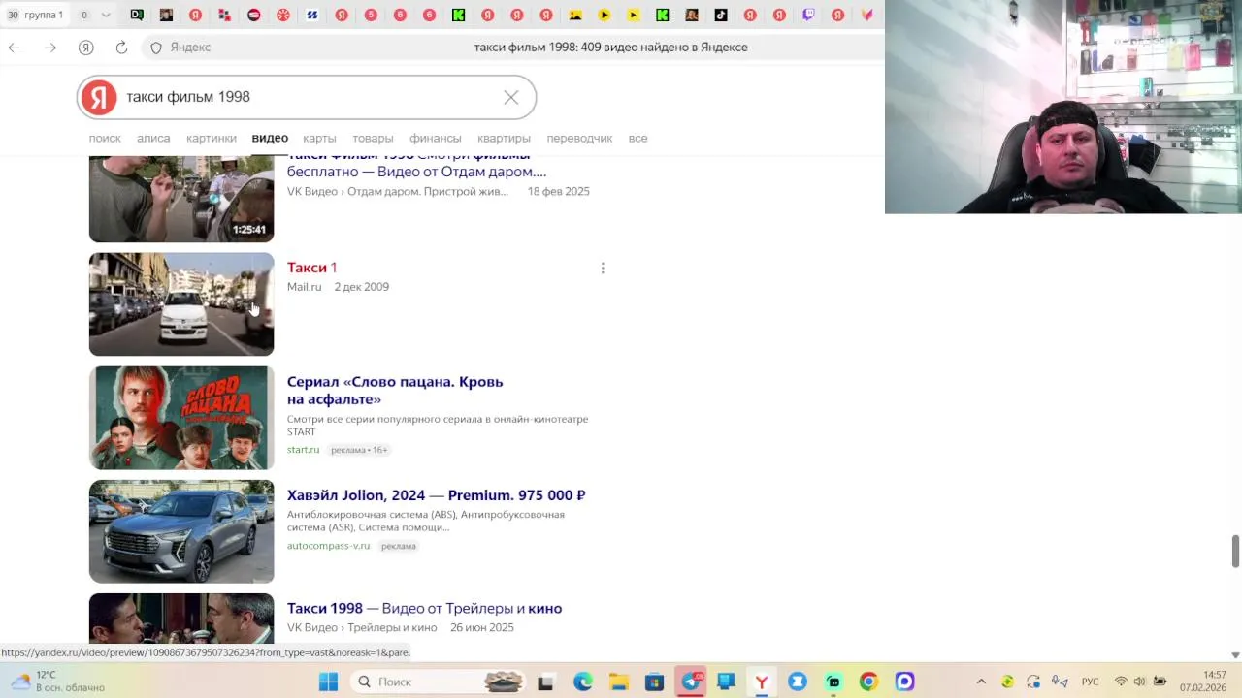Go back using the browser back arrow
The height and width of the screenshot is (698, 1242).
(x=14, y=48)
